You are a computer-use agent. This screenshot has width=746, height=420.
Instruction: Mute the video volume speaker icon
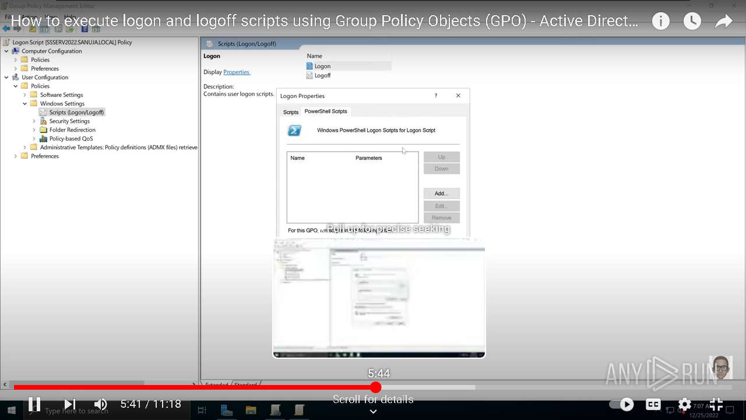pos(101,404)
